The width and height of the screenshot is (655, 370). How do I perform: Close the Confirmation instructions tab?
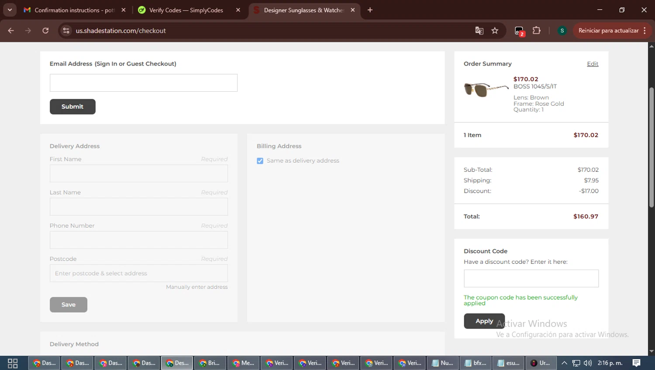(x=124, y=10)
